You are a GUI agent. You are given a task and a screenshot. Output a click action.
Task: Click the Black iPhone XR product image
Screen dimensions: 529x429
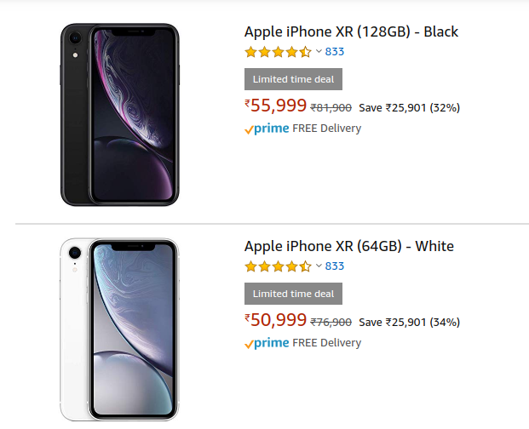click(120, 113)
